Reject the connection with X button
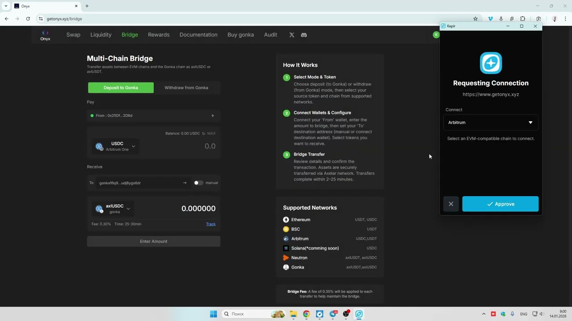This screenshot has height=321, width=572. pos(451,204)
